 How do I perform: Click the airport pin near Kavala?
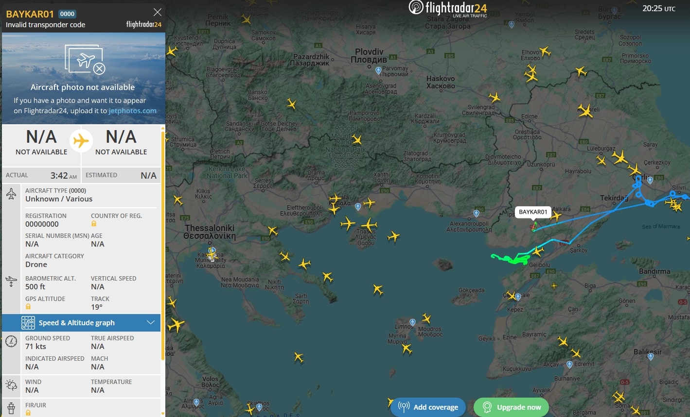pos(358,207)
